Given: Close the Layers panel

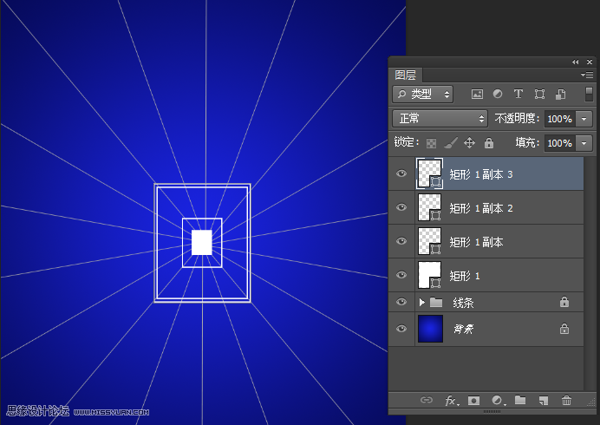Looking at the screenshot, I should pos(590,62).
